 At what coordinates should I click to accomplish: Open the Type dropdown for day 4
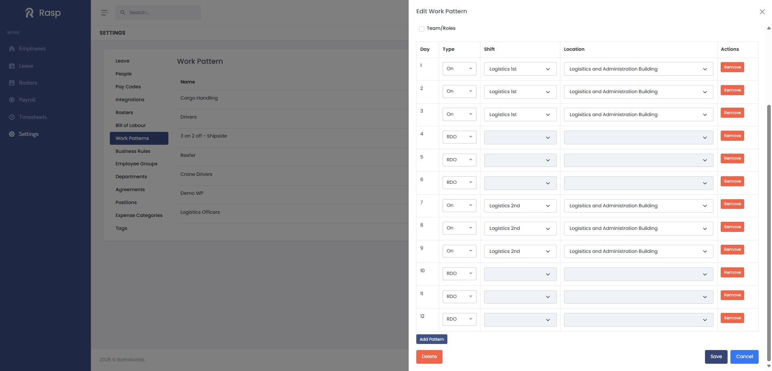[x=459, y=137]
